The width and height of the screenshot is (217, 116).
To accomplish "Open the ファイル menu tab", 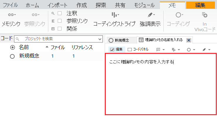I will pos(10,5).
